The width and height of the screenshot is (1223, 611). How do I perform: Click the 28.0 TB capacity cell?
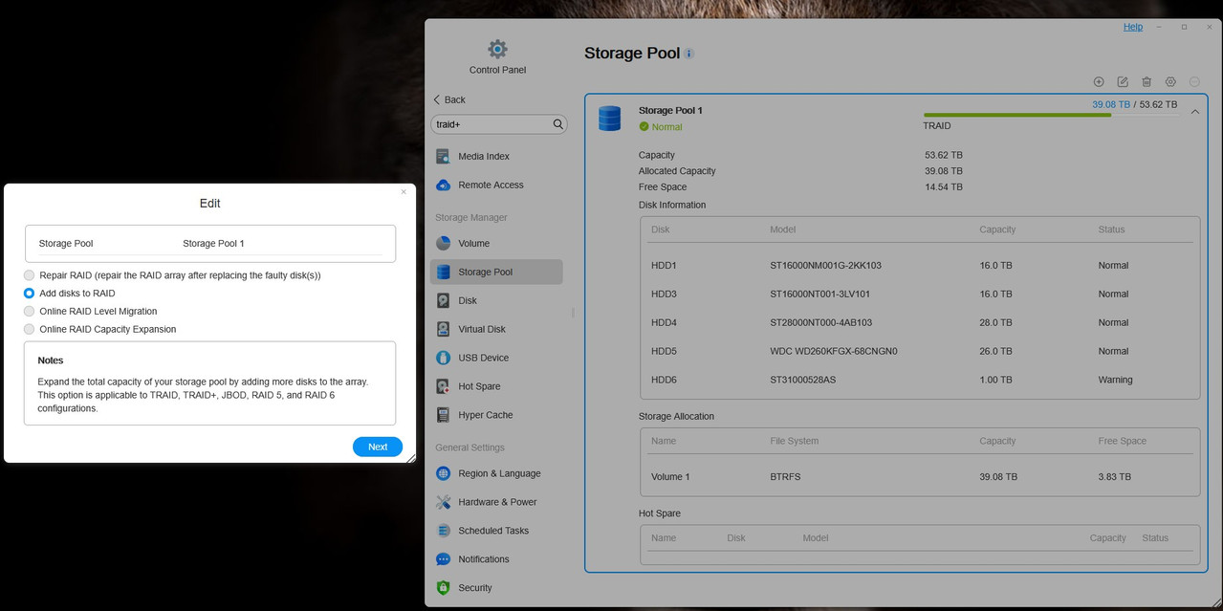(995, 322)
